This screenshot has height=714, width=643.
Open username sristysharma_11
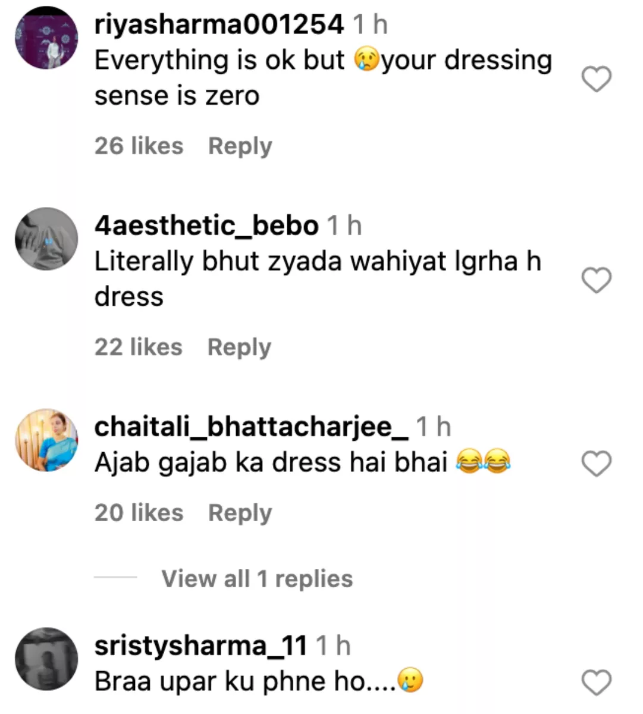(x=200, y=646)
